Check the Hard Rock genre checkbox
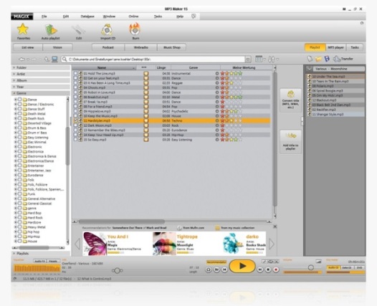Screen dimensions: 377x306 (x=20, y=218)
